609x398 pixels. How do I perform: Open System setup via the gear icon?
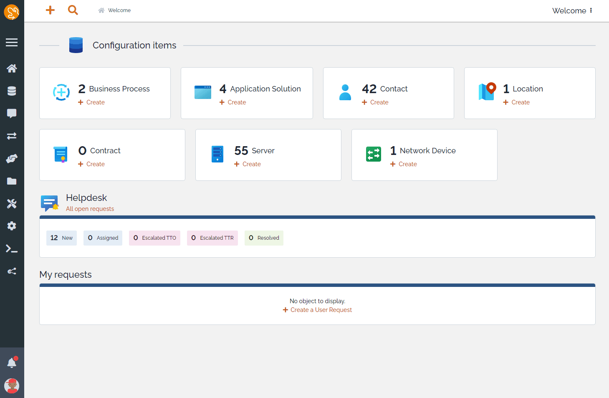pos(12,226)
